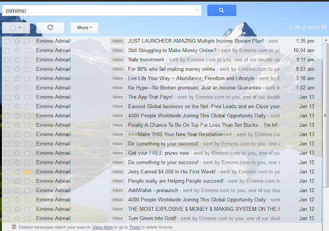Image resolution: width=329 pixels, height=231 pixels.
Task: Tick the select-all checkbox in toolbar
Action: click(13, 28)
